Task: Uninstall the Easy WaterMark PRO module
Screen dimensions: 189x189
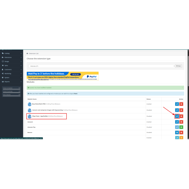Action: pos(181,104)
